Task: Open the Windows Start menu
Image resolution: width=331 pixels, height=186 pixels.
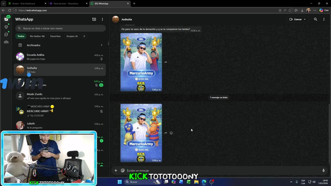Action: (120, 182)
